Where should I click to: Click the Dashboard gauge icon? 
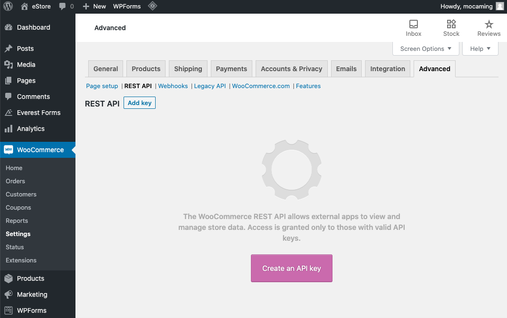point(9,27)
